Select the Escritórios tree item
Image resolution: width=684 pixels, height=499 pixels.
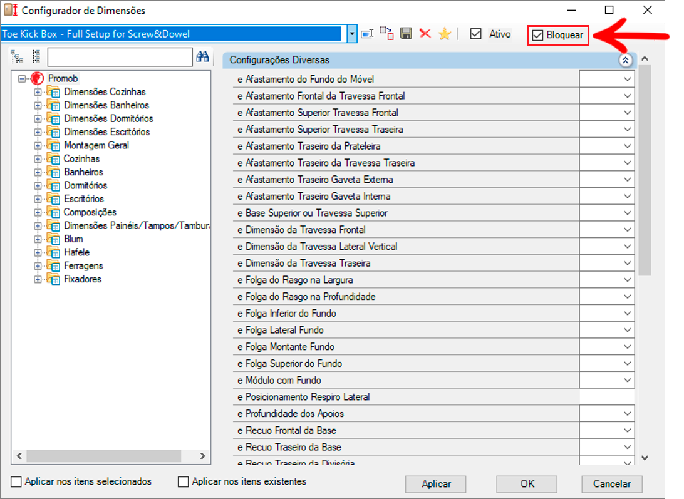tap(84, 199)
